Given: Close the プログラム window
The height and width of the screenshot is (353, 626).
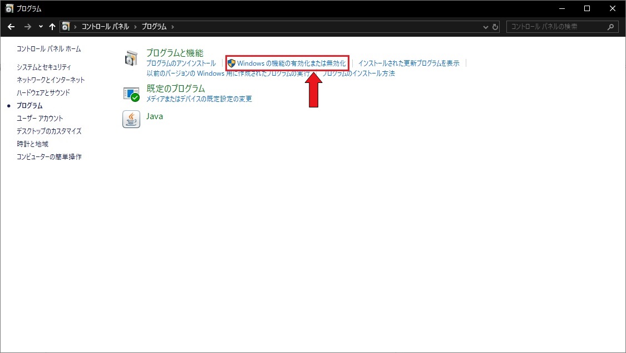Looking at the screenshot, I should click(613, 8).
